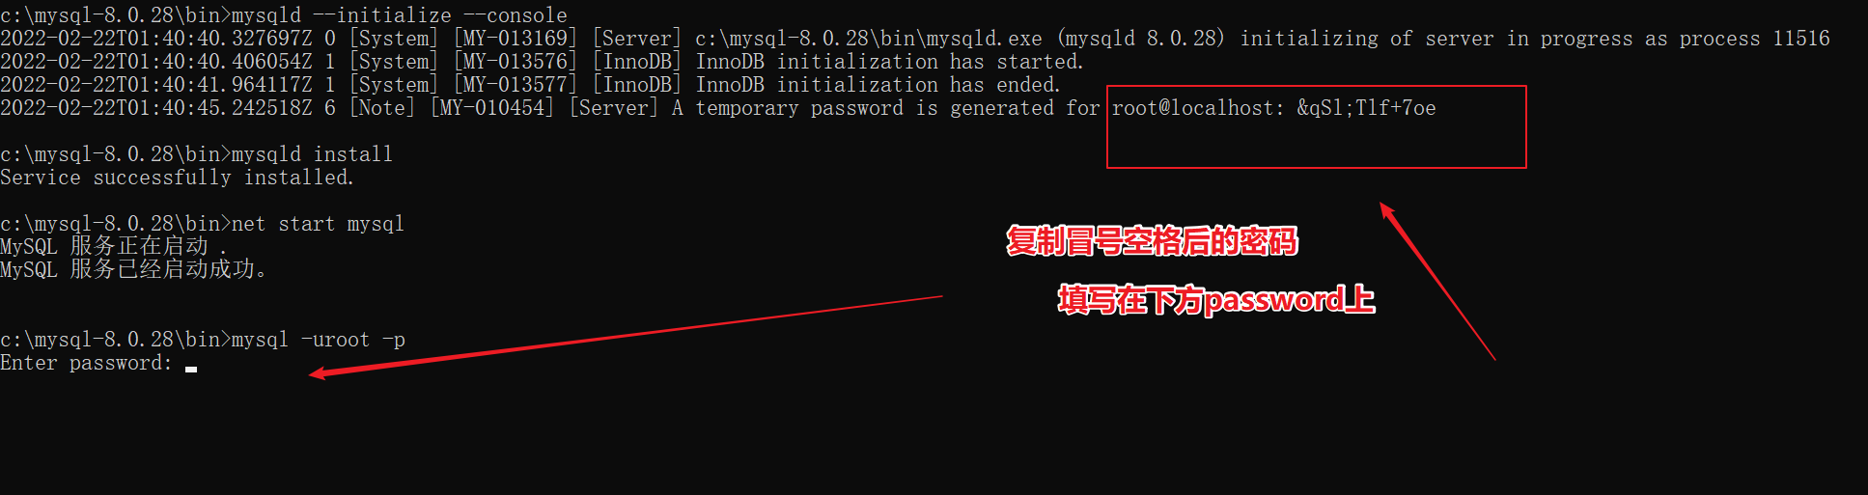Viewport: 1868px width, 495px height.
Task: Click 'InnoDB initialization has started.' text
Action: click(x=889, y=62)
